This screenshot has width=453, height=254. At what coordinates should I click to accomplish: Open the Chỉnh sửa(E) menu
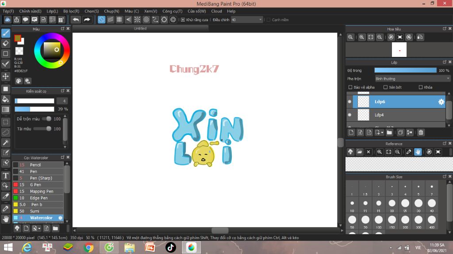(x=31, y=11)
